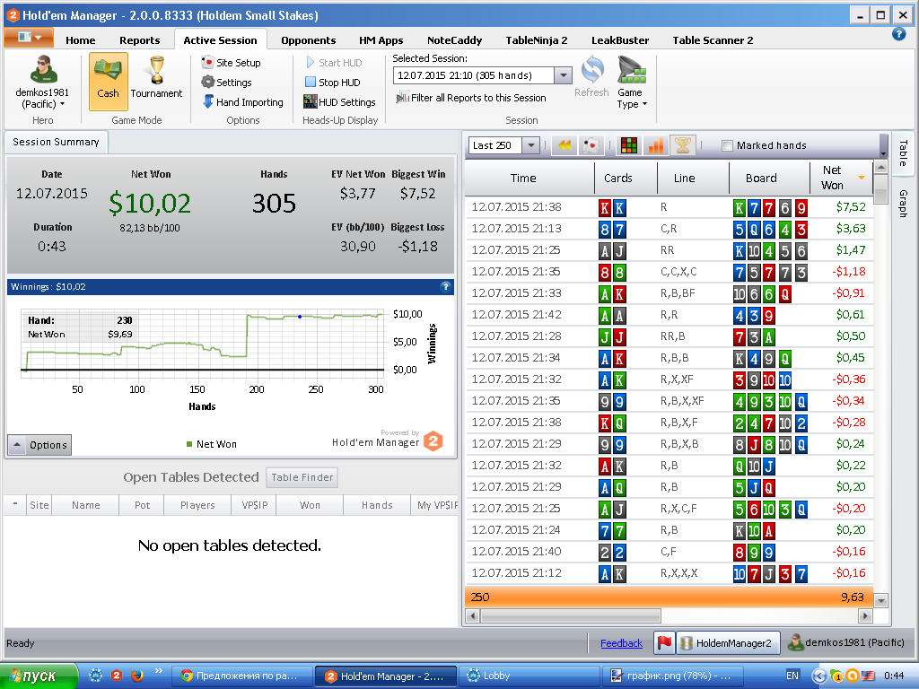
Task: Select the Tournament trophy icon
Action: tap(156, 77)
